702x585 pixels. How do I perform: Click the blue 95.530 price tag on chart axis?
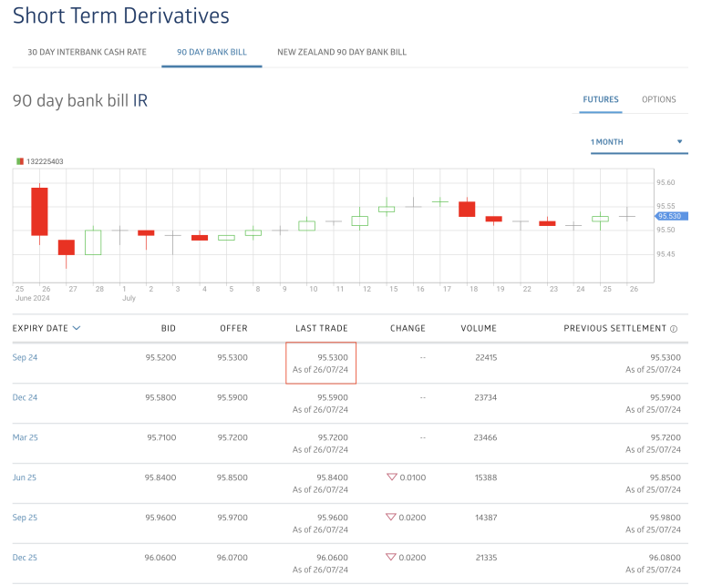pyautogui.click(x=671, y=216)
